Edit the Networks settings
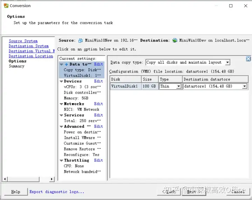252x200 pixels. click(x=98, y=104)
